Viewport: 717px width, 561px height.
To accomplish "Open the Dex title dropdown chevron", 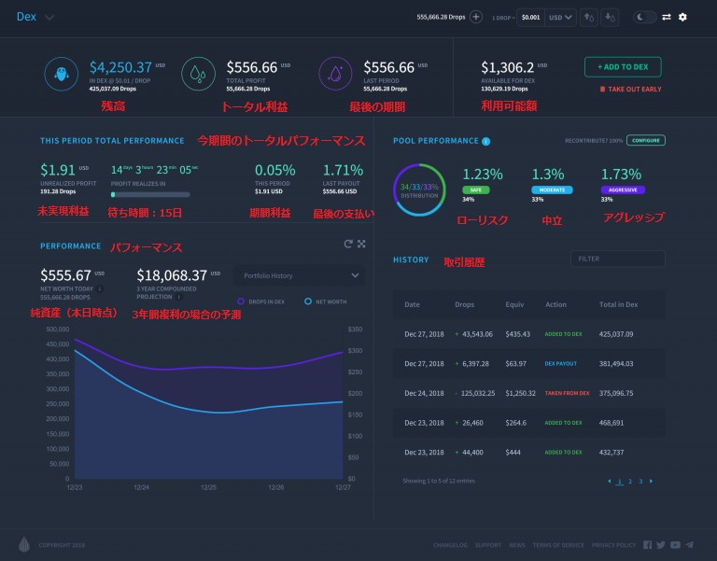I will pyautogui.click(x=49, y=17).
